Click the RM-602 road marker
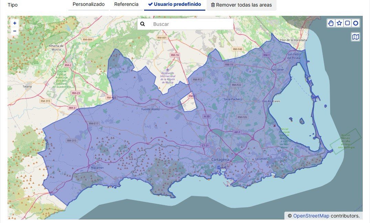 click(111, 97)
